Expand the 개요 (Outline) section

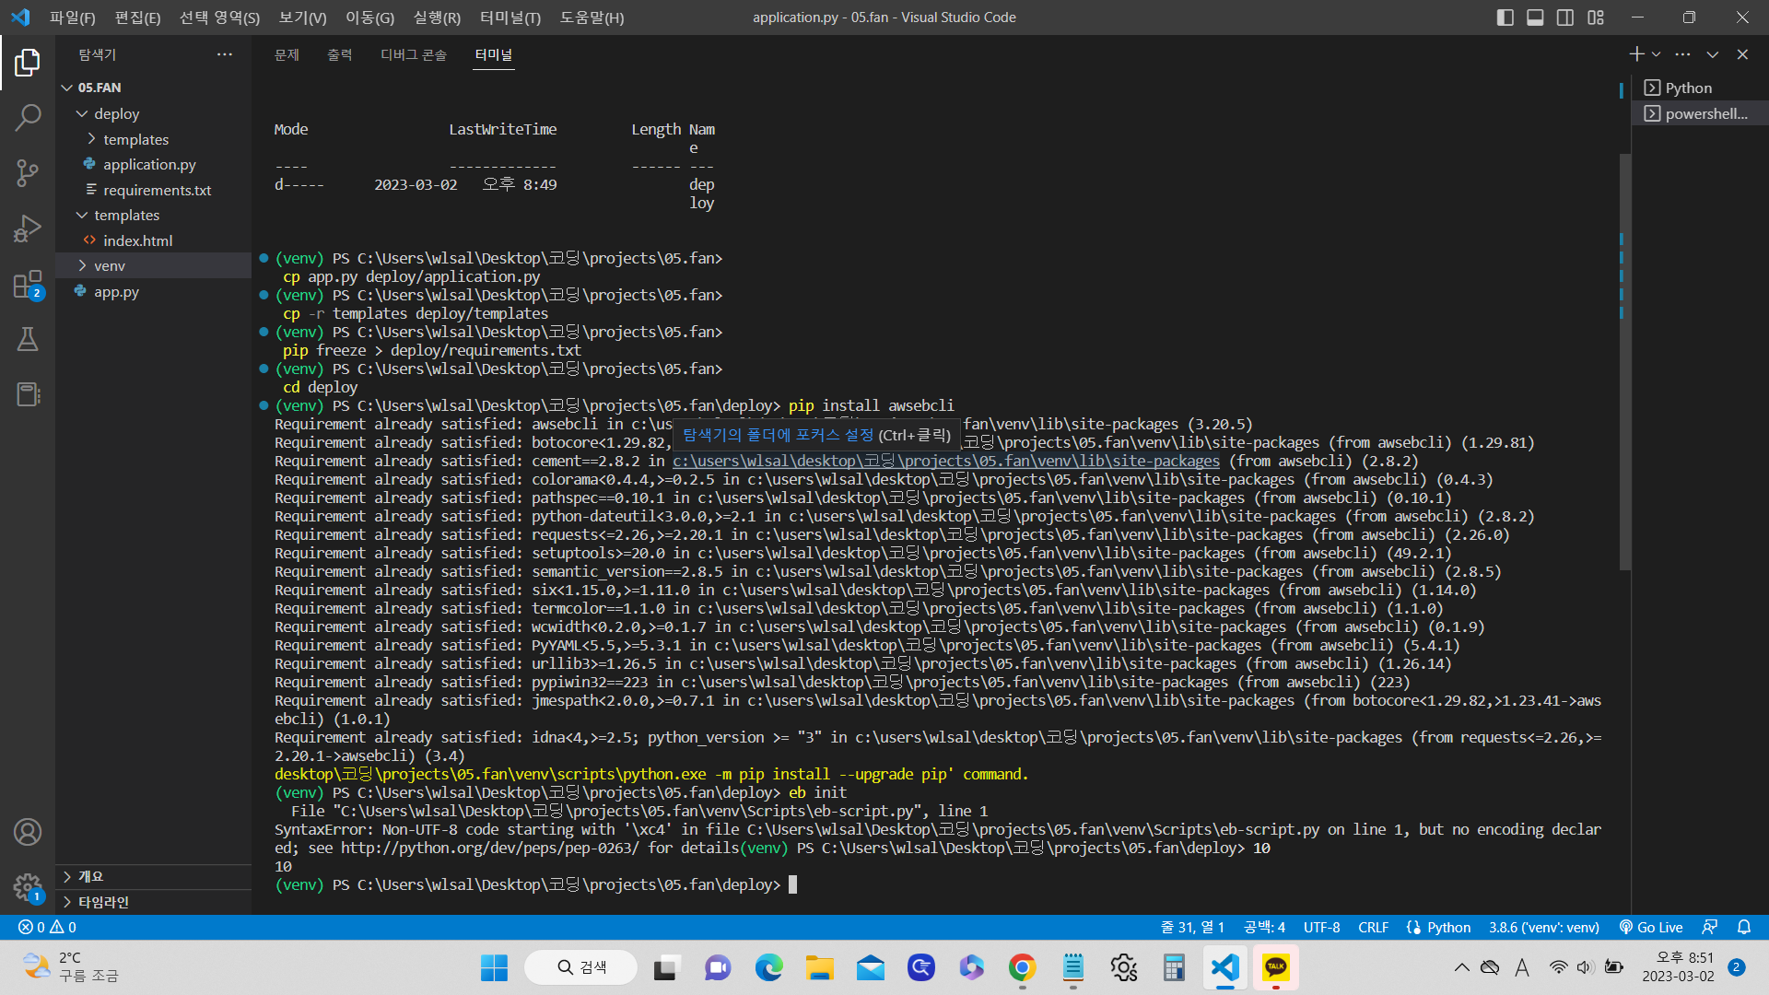coord(153,876)
